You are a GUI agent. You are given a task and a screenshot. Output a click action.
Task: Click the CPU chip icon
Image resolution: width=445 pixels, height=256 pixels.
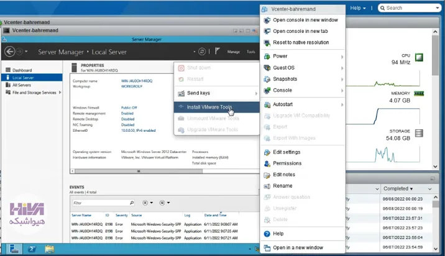[x=419, y=57]
